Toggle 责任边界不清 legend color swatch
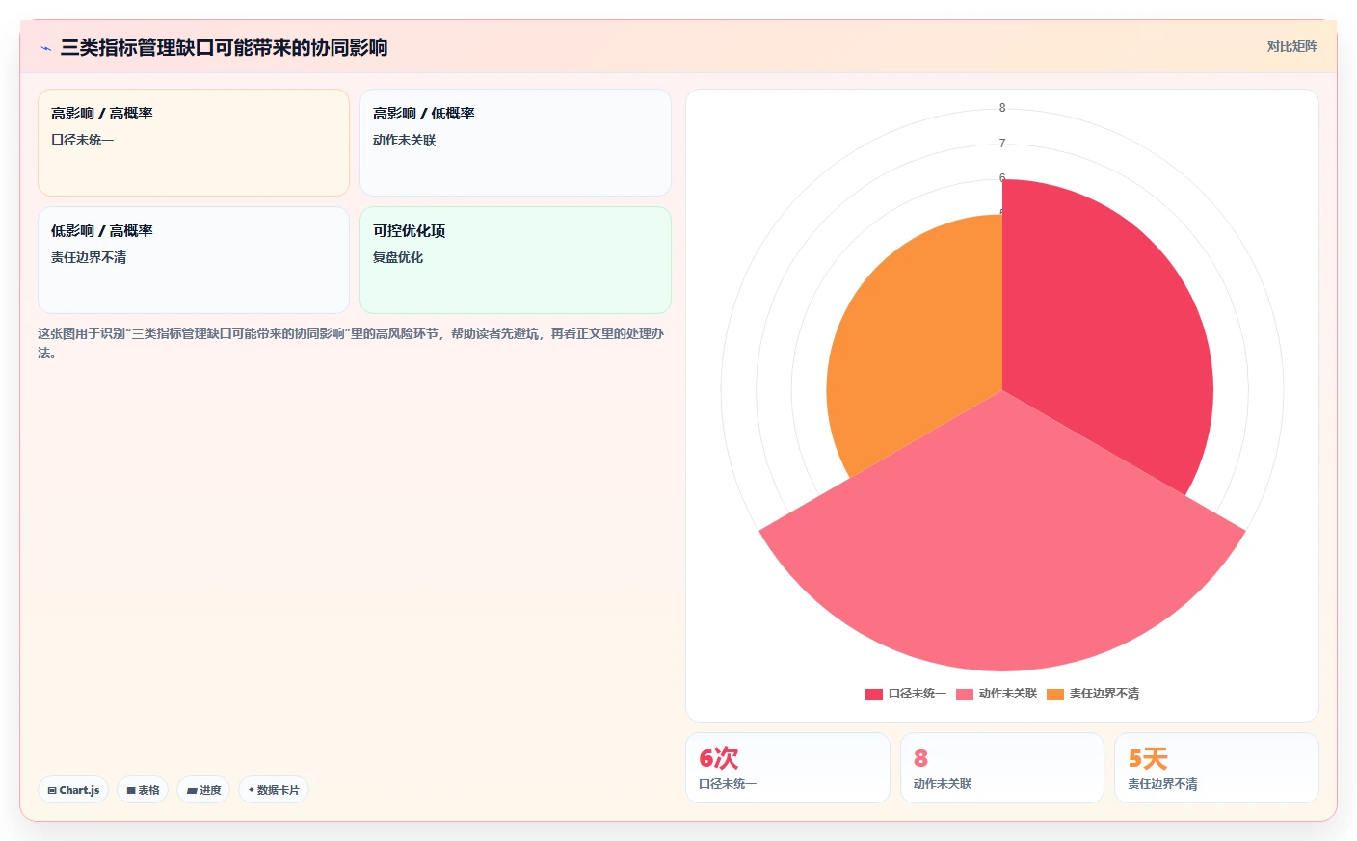This screenshot has height=841, width=1357. (1055, 695)
